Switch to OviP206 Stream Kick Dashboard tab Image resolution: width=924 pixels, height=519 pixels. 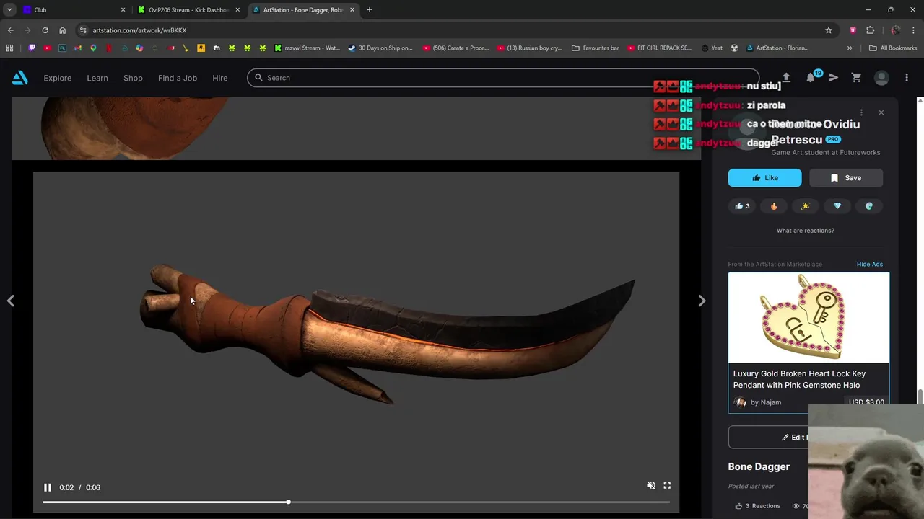point(189,10)
